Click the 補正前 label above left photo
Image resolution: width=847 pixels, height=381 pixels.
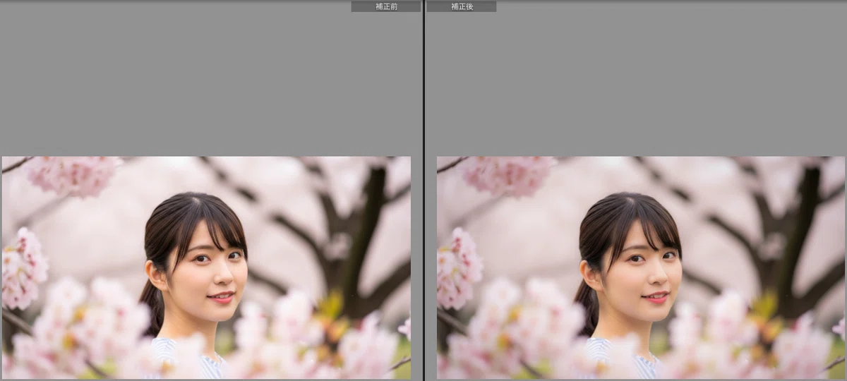(386, 6)
